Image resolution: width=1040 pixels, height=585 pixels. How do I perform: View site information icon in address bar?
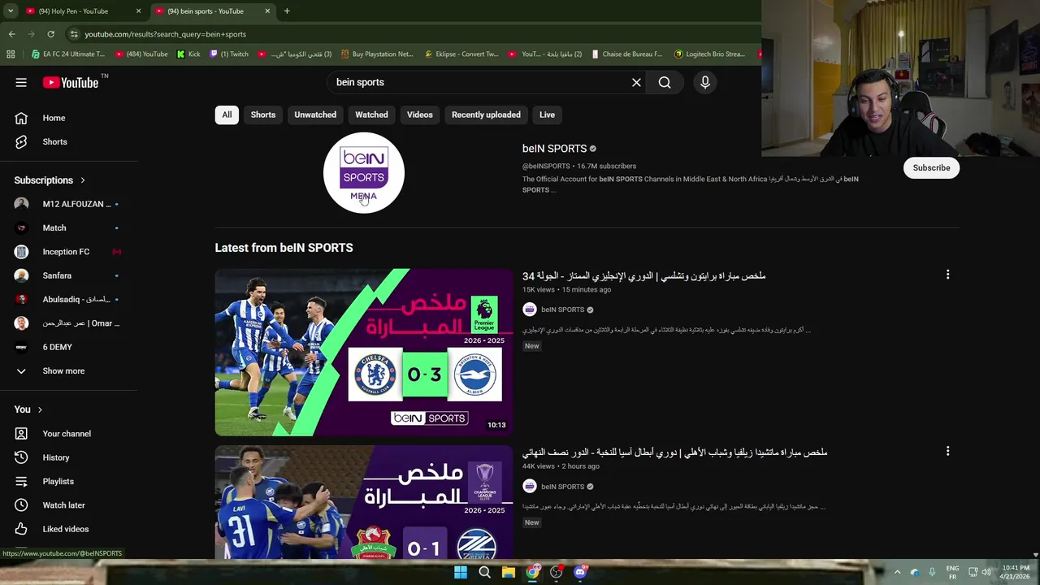pyautogui.click(x=74, y=34)
